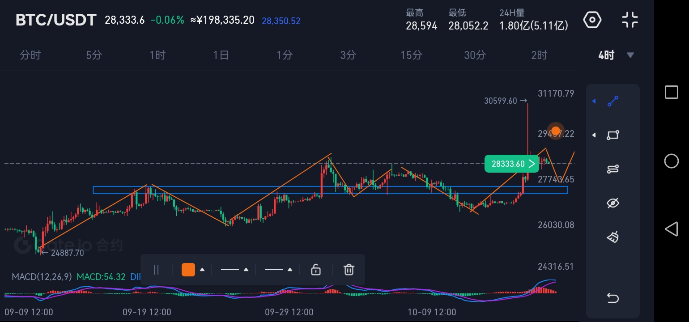Tap the 最高 28,594 high value

coord(421,26)
